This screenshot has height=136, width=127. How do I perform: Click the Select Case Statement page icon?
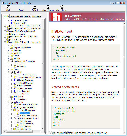[x=18, y=116]
